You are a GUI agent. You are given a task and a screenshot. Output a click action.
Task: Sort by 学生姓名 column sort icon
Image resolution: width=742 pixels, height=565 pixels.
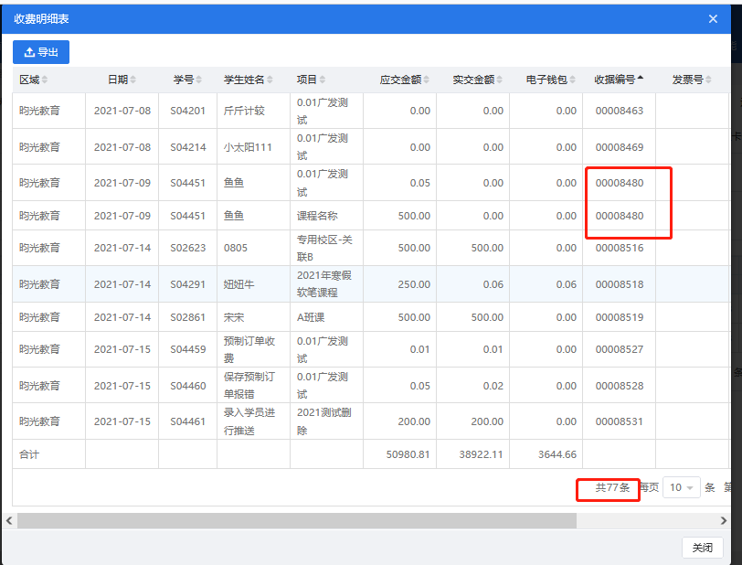point(270,80)
